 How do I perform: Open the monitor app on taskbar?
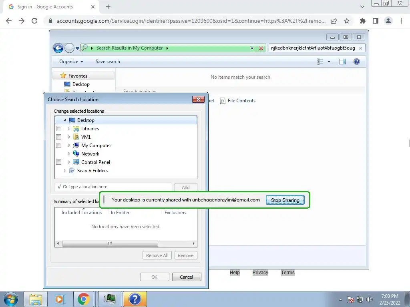pos(110,299)
